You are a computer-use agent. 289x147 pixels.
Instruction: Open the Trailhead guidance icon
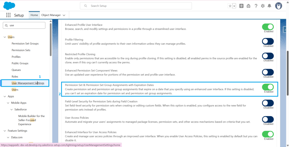(x=249, y=6)
